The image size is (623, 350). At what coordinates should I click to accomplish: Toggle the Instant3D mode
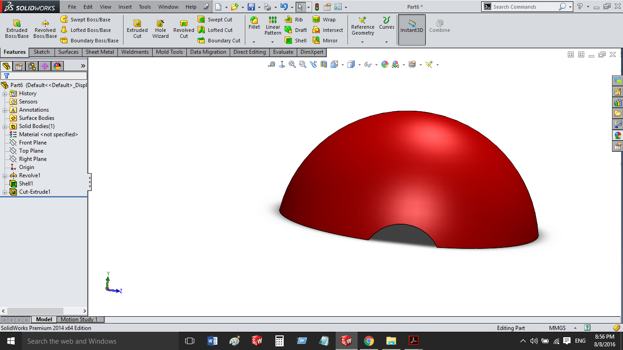click(412, 30)
